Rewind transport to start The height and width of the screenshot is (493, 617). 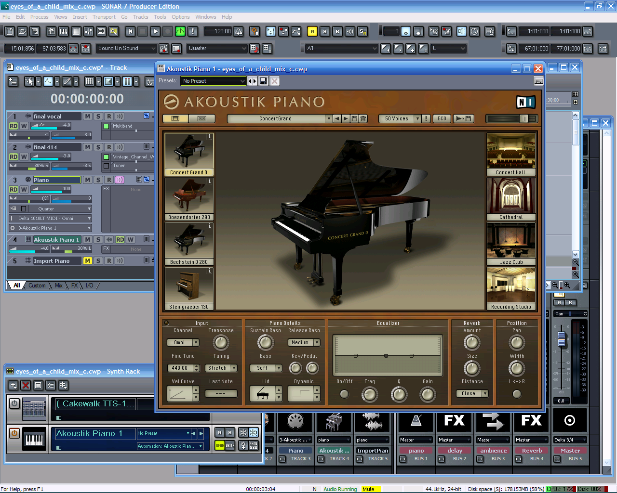[130, 31]
